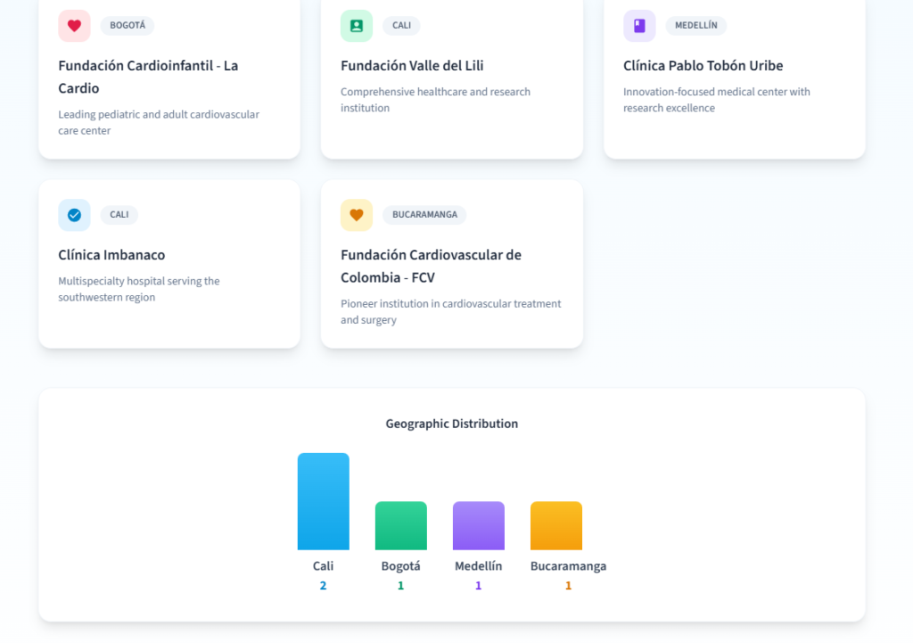Screen dimensions: 913x643
Task: Click the blue Cali bar in the chart
Action: (323, 501)
